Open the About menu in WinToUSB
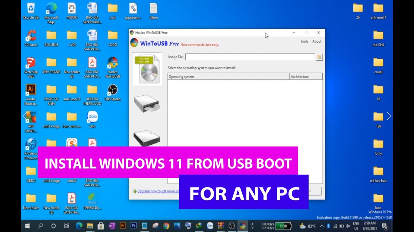 (x=317, y=41)
